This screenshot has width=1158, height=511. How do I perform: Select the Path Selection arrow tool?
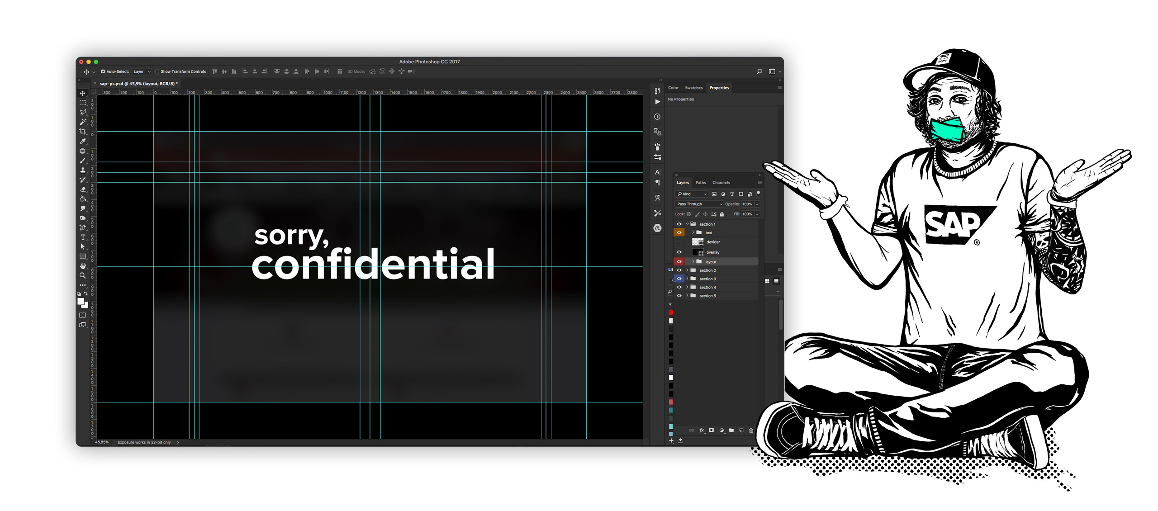click(83, 246)
